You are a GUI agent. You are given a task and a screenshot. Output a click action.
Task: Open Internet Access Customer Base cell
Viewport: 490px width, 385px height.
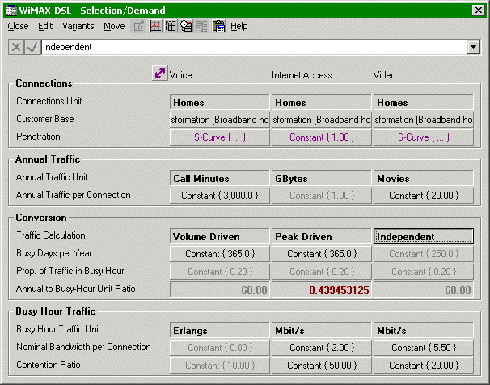(x=321, y=120)
